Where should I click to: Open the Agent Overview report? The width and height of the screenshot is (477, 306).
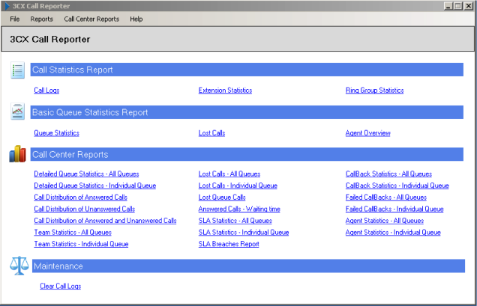coord(367,133)
